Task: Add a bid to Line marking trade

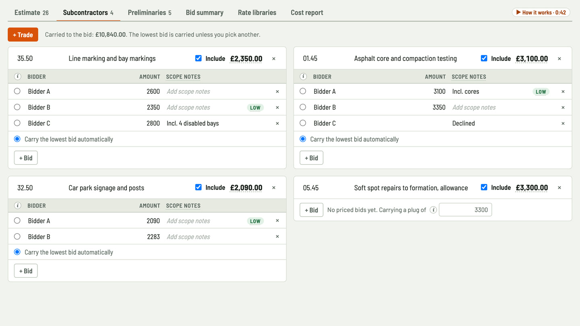Action: pos(26,158)
